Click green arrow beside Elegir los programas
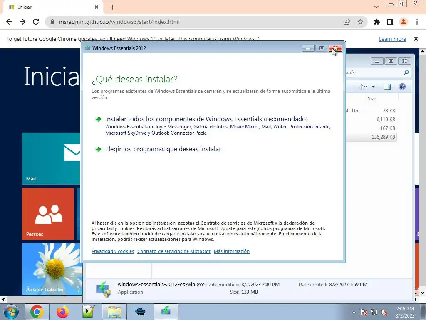This screenshot has width=426, height=320. pos(98,149)
